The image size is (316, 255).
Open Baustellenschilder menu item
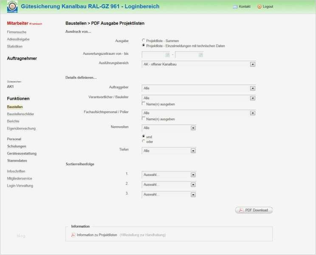[20, 114]
